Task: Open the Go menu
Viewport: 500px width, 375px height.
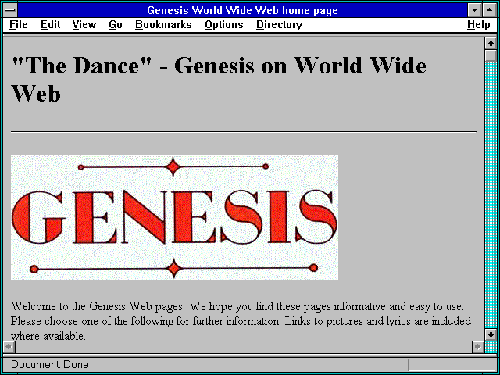Action: pyautogui.click(x=116, y=25)
